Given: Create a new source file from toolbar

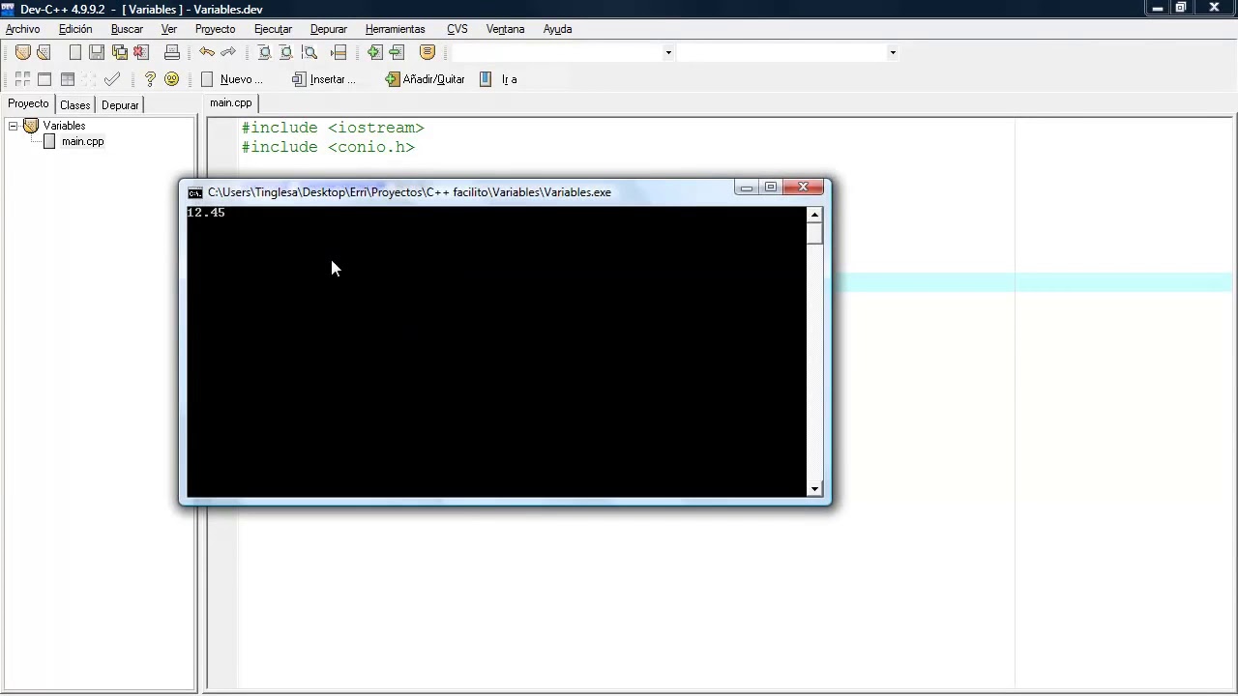Looking at the screenshot, I should click(x=75, y=52).
